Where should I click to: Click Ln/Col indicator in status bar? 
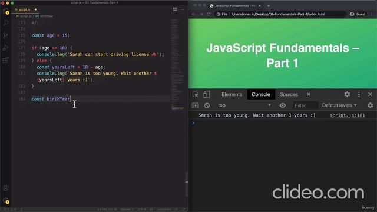click(107, 210)
